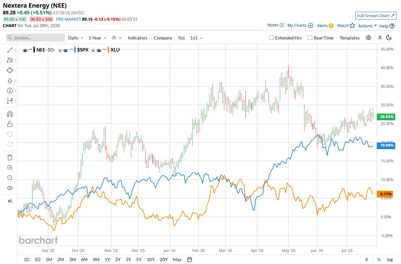Click the orange XLU color bar
Screen dimensions: 401x264
click(x=109, y=50)
